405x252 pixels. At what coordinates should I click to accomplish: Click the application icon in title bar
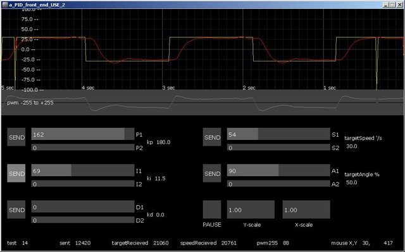pos(5,5)
